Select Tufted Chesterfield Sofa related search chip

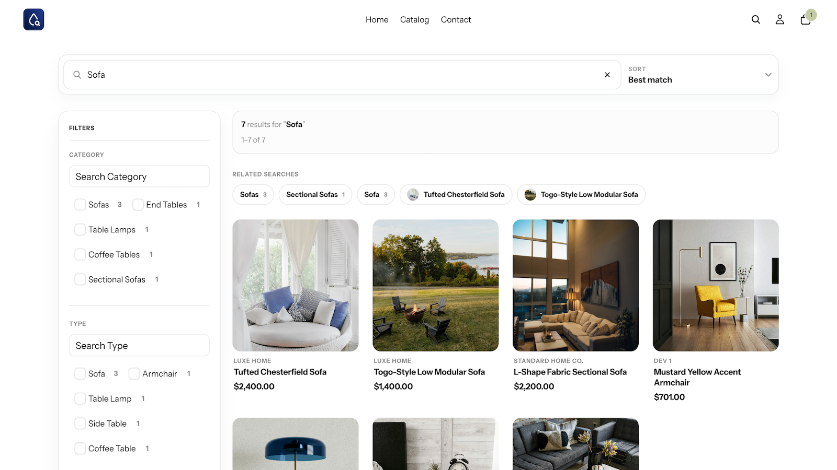point(456,195)
